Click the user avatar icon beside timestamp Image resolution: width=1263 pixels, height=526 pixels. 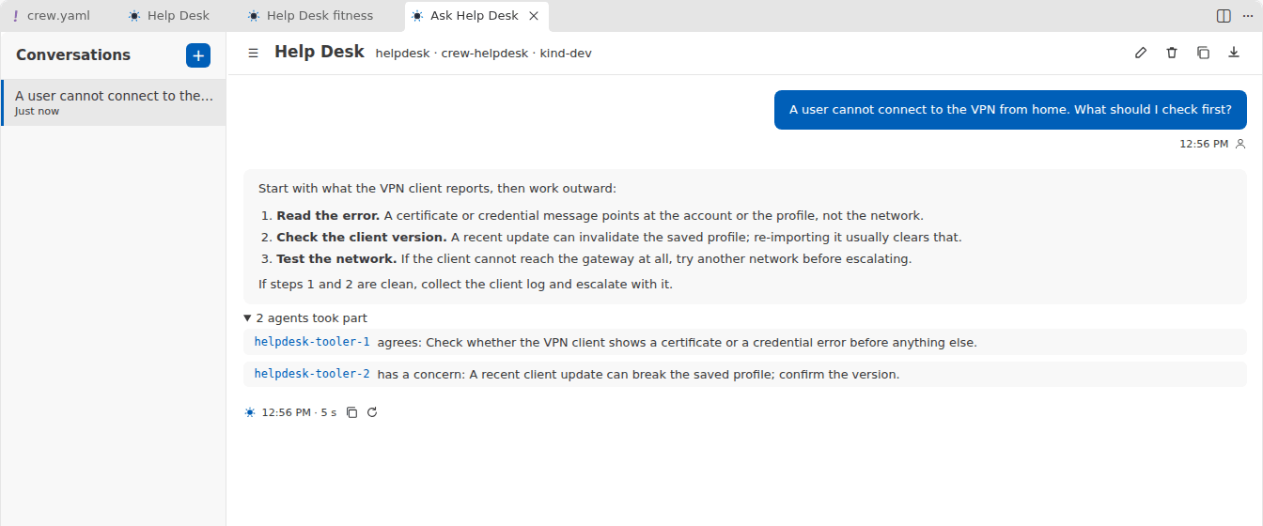(x=1240, y=144)
